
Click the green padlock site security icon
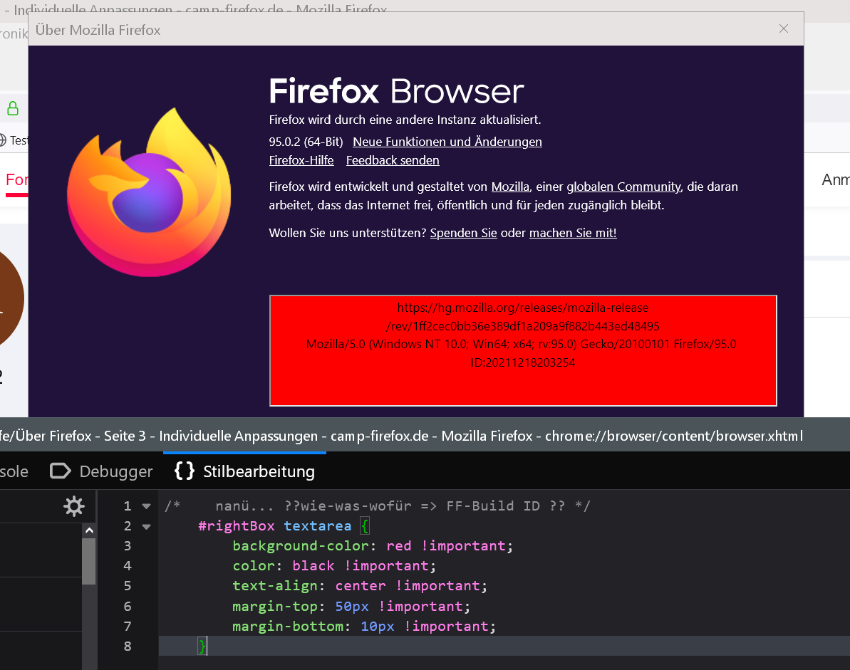pos(13,108)
